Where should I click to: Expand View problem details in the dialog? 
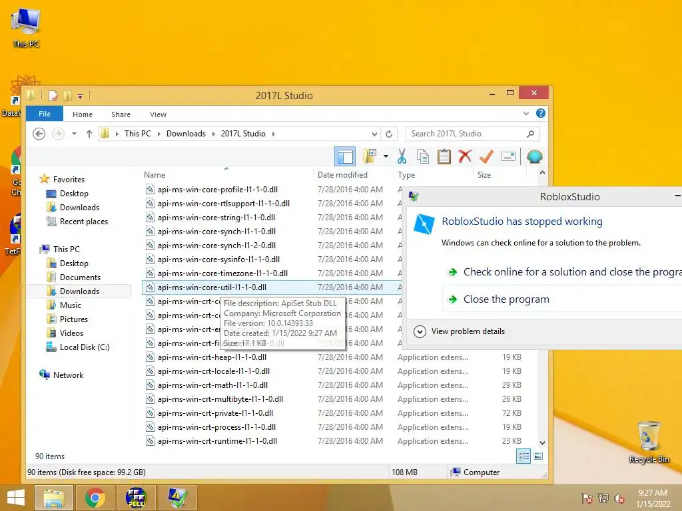(x=460, y=331)
